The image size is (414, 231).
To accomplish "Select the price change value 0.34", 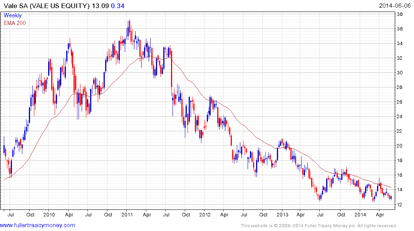I will click(x=117, y=6).
